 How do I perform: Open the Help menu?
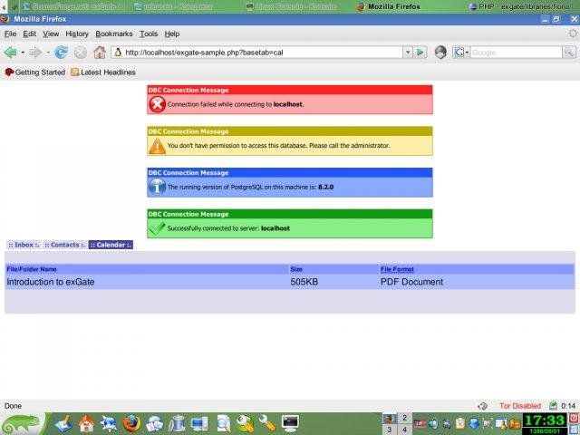pyautogui.click(x=172, y=34)
